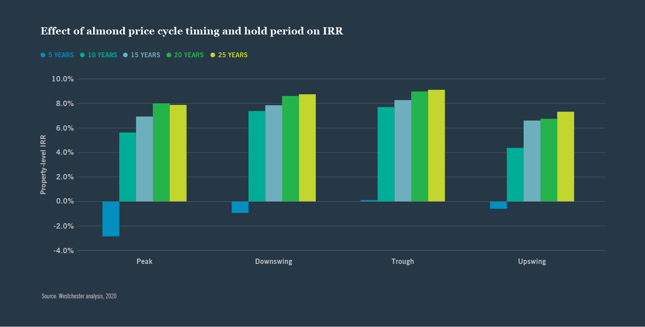Click the Source: Westchester analysis footnote
Viewport: 645px width, 327px height.
(79, 296)
